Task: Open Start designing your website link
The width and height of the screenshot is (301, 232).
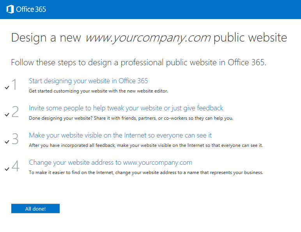Action: (88, 81)
